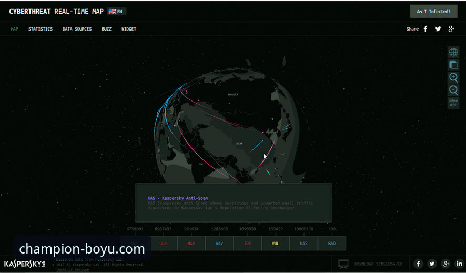Switch to globe view icon
This screenshot has width=466, height=273.
click(x=453, y=52)
